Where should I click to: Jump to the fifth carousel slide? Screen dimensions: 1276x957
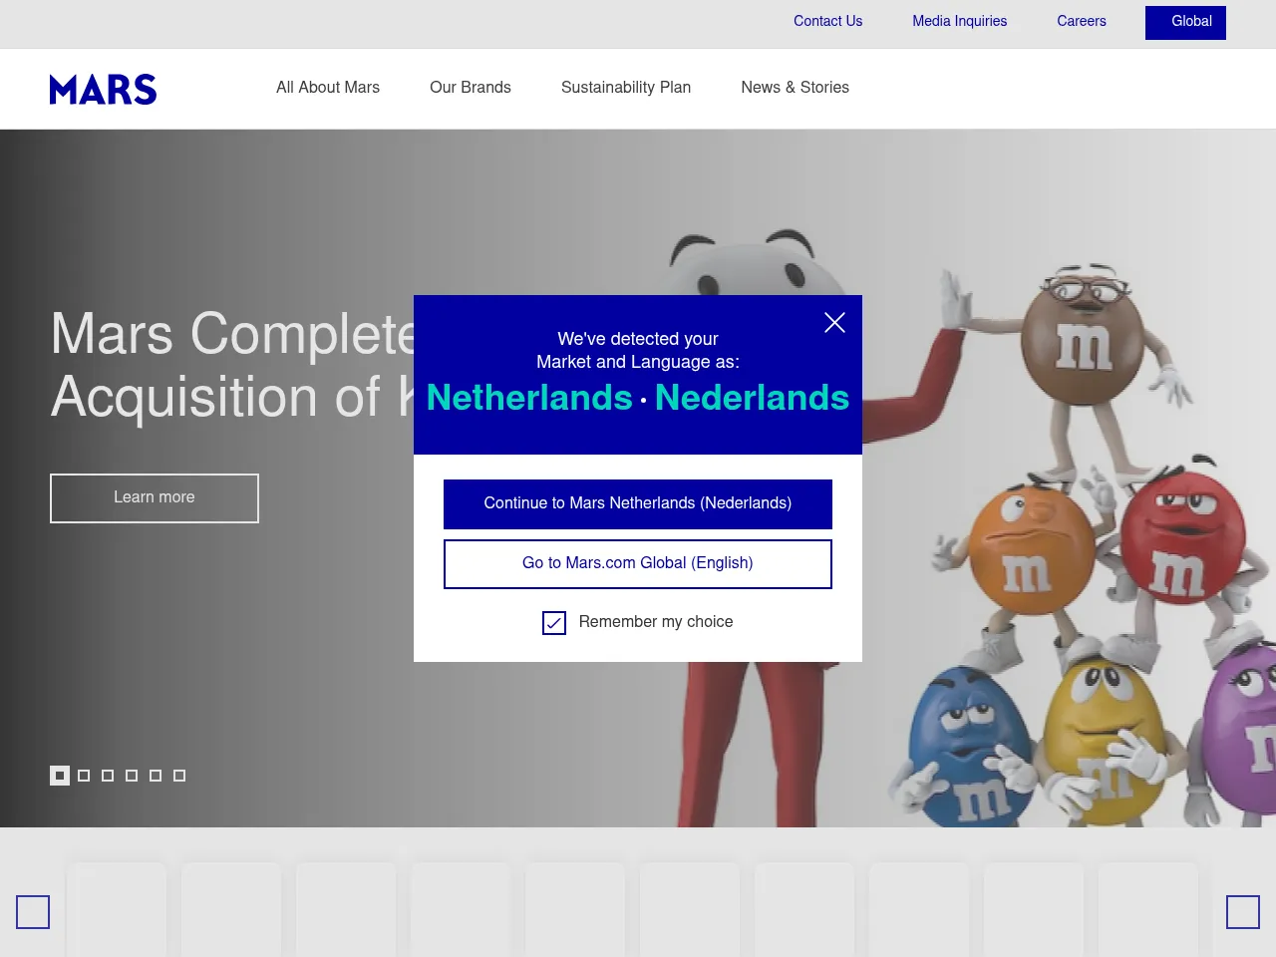click(x=156, y=775)
